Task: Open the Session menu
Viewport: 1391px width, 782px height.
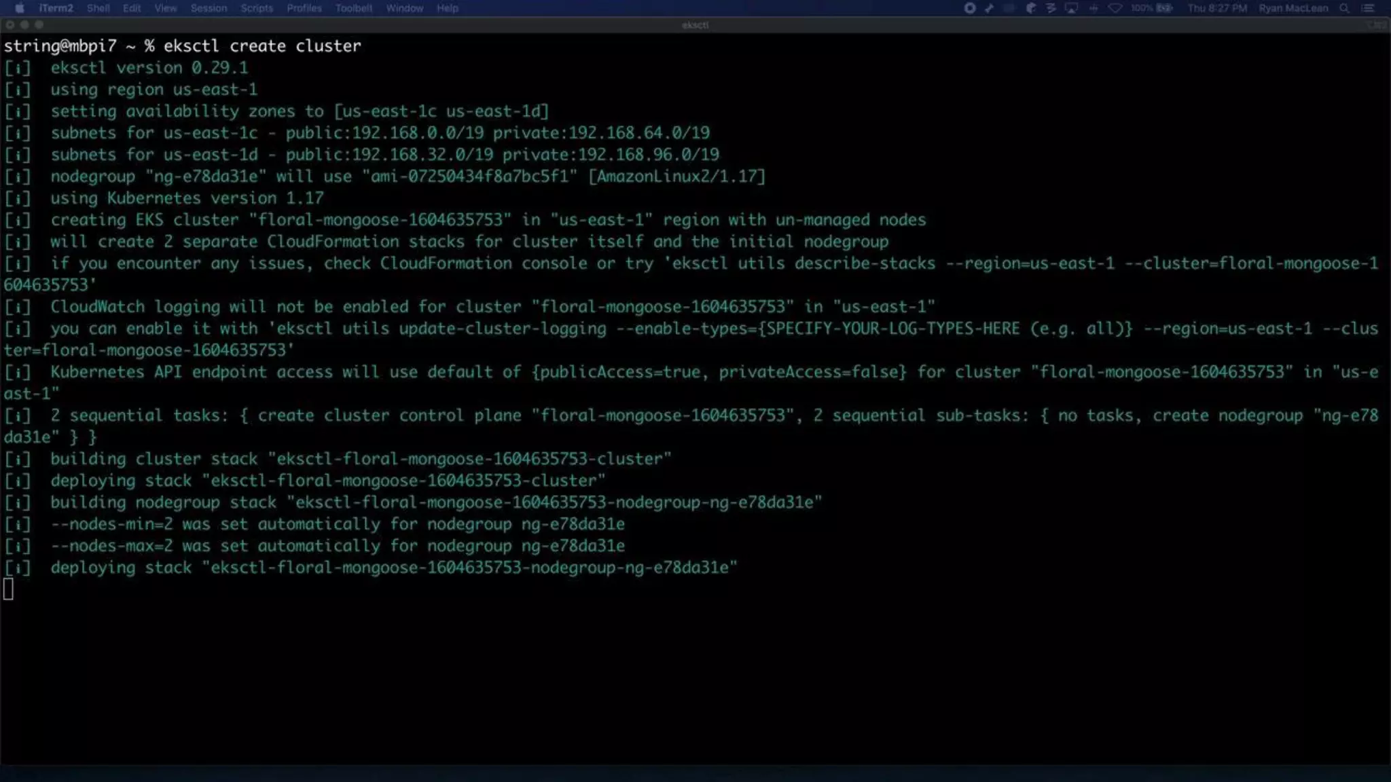Action: (x=209, y=8)
